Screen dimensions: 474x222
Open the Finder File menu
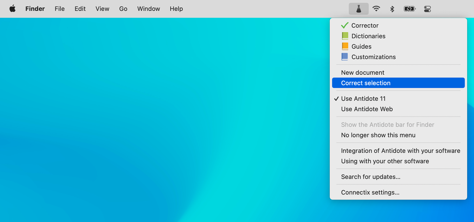point(60,9)
